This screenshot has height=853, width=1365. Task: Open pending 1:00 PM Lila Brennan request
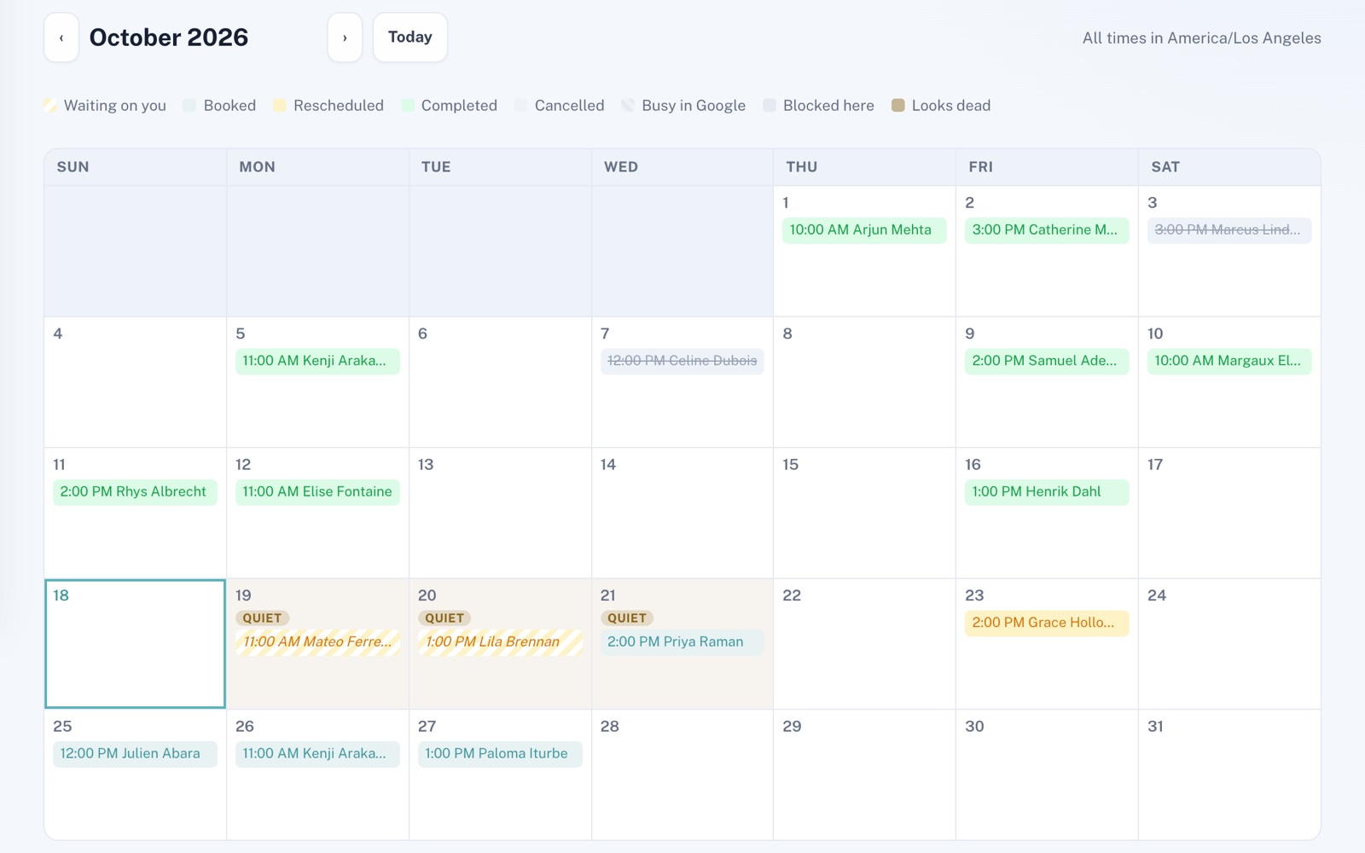pos(500,642)
